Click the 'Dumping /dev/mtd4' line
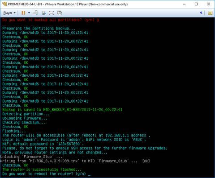The image size is (215, 178). [x=45, y=67]
